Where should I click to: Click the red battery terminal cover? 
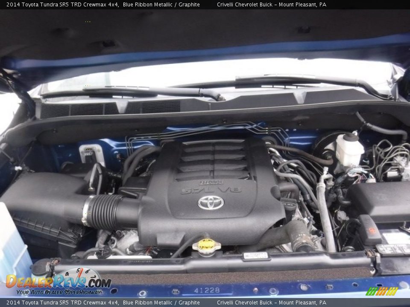click(x=370, y=230)
